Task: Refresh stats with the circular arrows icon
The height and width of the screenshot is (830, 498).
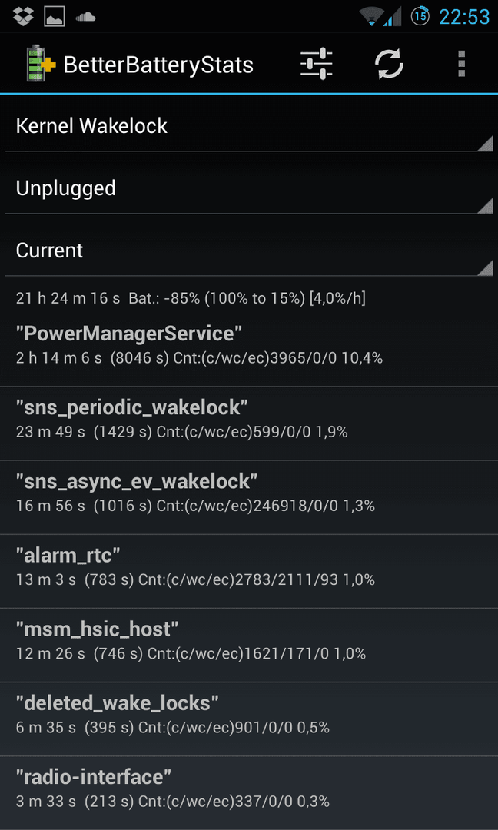Action: [x=389, y=64]
